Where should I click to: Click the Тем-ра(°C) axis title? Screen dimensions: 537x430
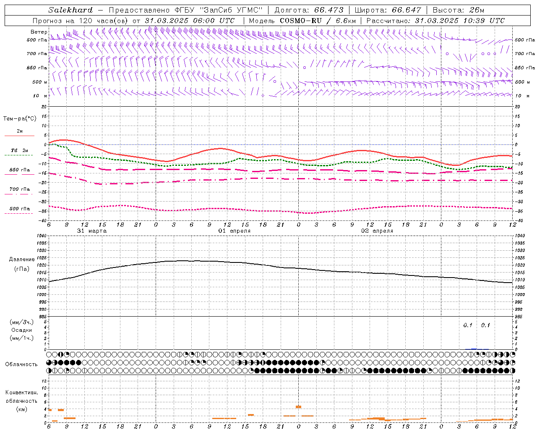pos(20,119)
